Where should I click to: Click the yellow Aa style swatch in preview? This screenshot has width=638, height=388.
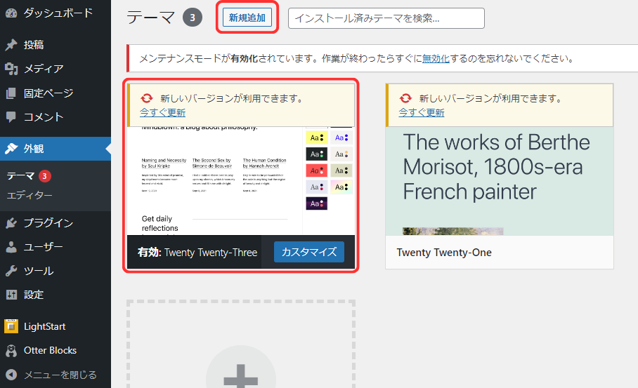317,138
